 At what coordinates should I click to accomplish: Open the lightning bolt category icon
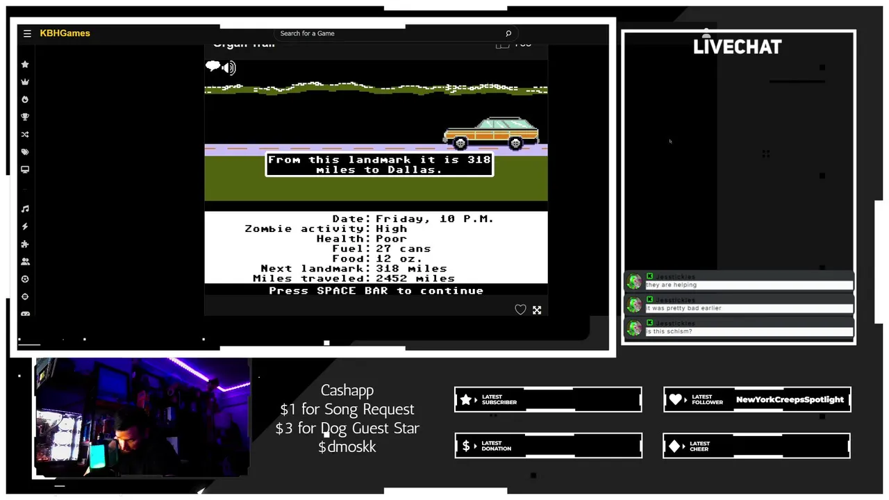[25, 226]
